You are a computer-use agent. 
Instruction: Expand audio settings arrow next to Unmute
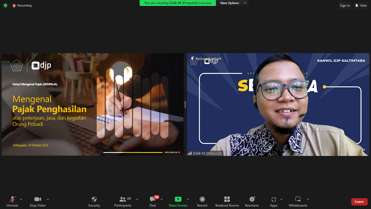tap(21, 199)
